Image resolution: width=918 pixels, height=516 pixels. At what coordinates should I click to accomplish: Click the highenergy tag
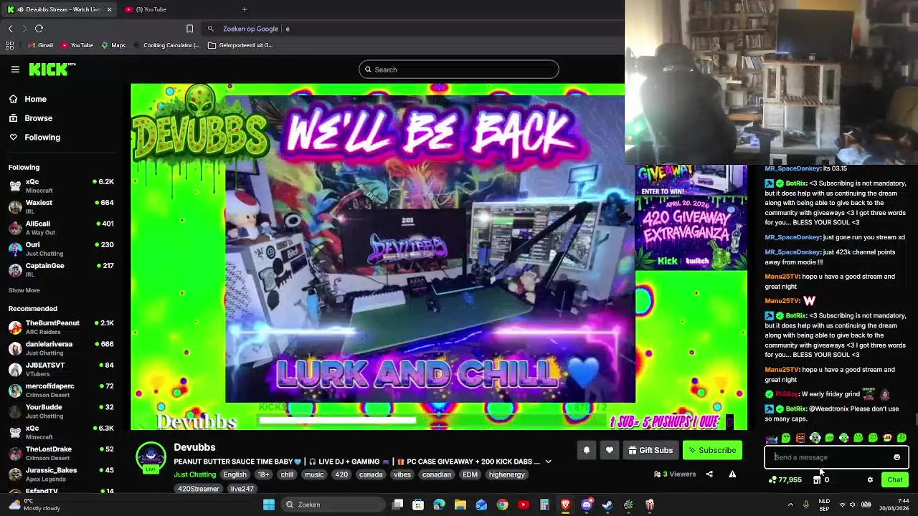(x=507, y=474)
